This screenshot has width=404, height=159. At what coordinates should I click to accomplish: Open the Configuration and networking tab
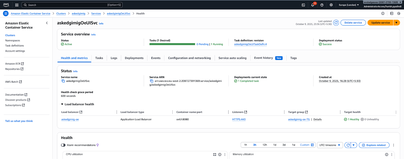(189, 58)
